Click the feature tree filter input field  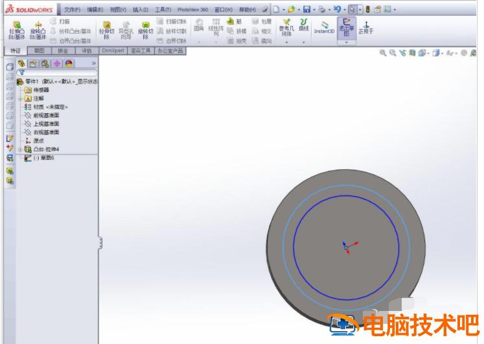(x=58, y=73)
